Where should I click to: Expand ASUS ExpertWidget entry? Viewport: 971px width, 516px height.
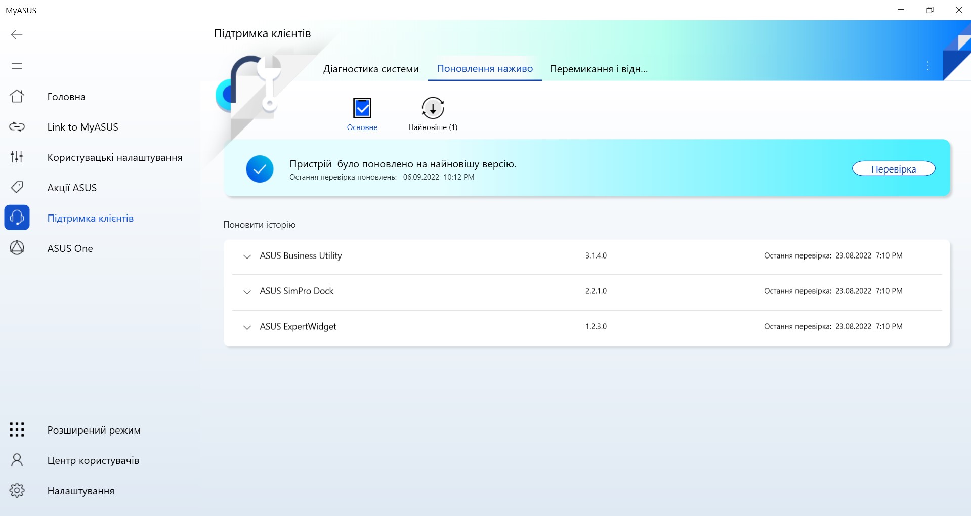point(247,327)
